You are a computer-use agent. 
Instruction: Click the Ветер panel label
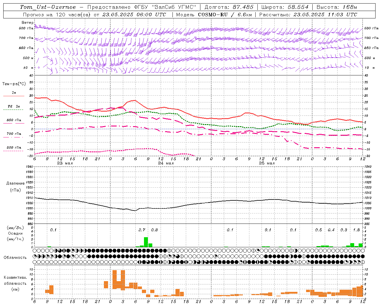[27, 23]
